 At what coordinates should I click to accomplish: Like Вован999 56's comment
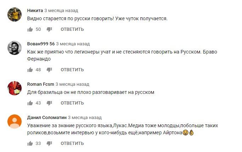(x=30, y=70)
